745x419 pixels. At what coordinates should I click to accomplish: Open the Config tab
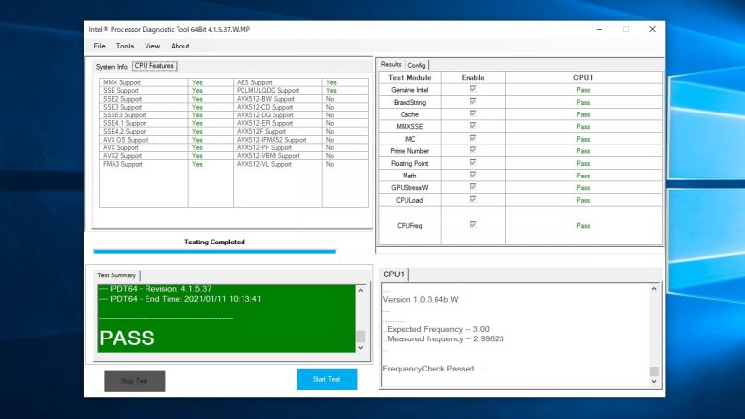[417, 66]
